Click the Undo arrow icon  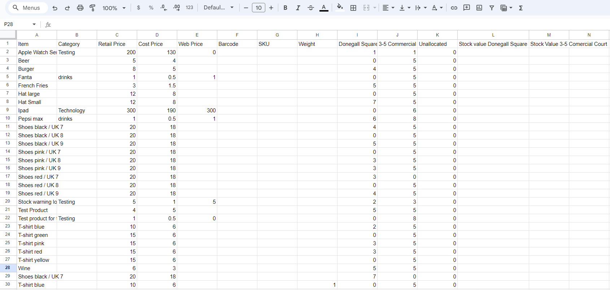[x=55, y=8]
